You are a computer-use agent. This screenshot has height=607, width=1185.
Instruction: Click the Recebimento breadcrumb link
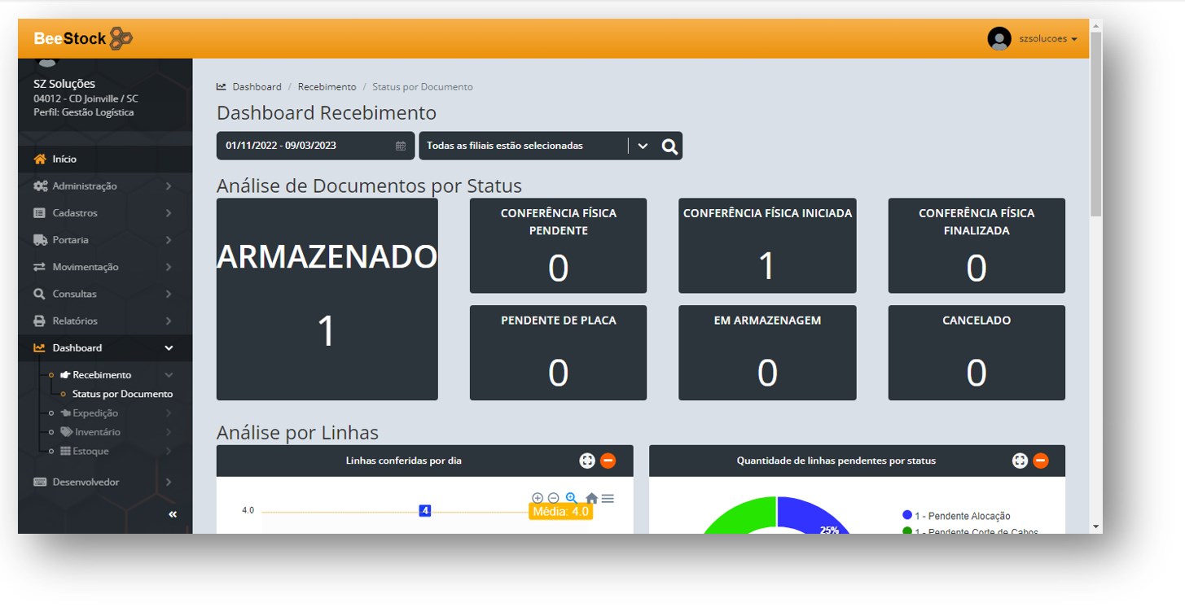point(327,87)
